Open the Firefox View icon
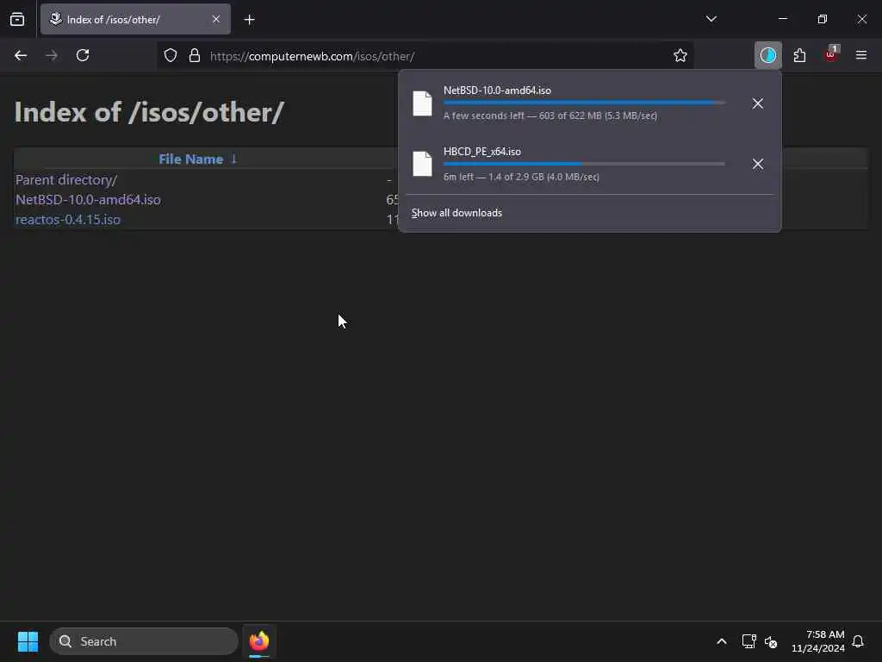 pyautogui.click(x=17, y=19)
